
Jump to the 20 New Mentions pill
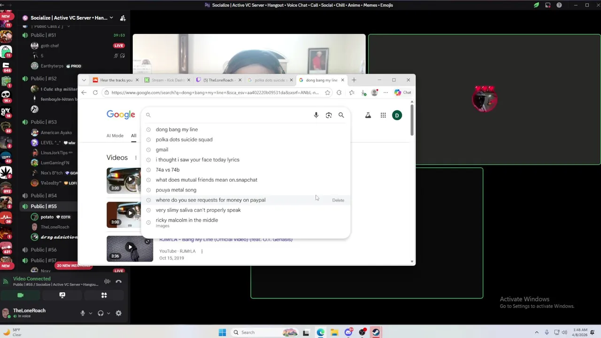(x=73, y=266)
